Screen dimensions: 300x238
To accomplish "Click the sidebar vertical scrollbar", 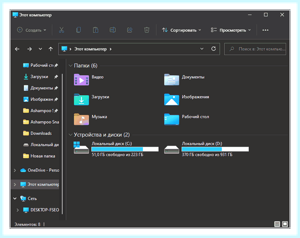I will click(x=62, y=144).
